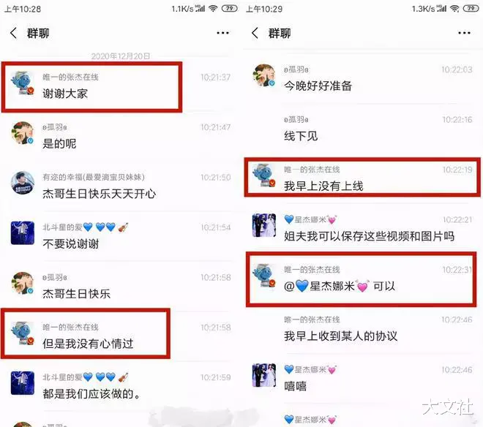Tap the @星杰娜米 mention in 可以 reply

point(326,287)
